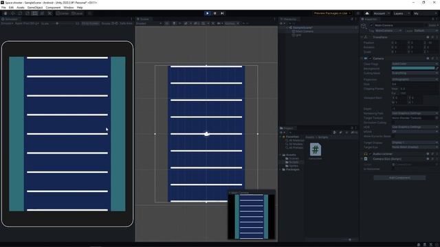Open the Help menu
440x247 pixels.
pyautogui.click(x=80, y=8)
